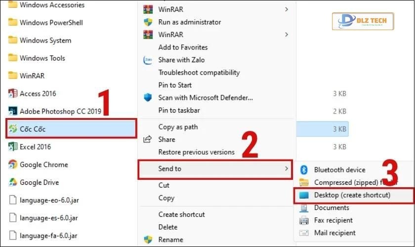This screenshot has width=415, height=247.
Task: Choose Mail recipient in Send to list
Action: (334, 233)
